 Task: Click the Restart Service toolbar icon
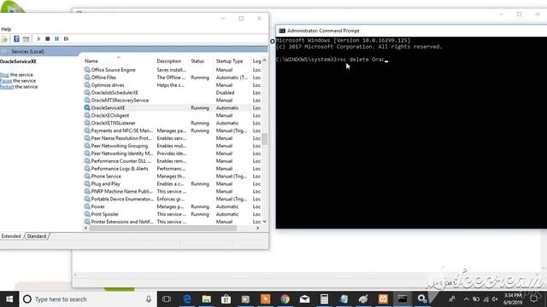click(x=67, y=38)
